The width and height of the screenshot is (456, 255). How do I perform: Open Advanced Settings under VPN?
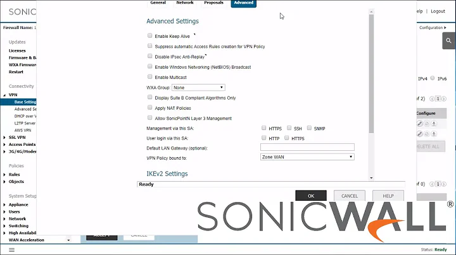point(25,109)
